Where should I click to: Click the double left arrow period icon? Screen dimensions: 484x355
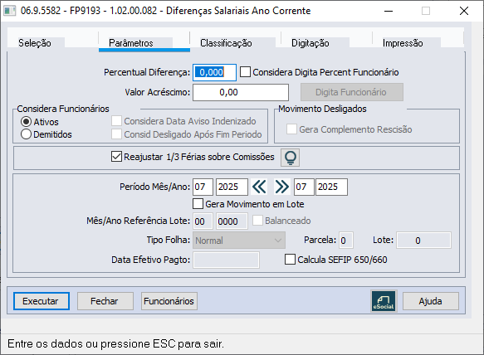tap(259, 187)
